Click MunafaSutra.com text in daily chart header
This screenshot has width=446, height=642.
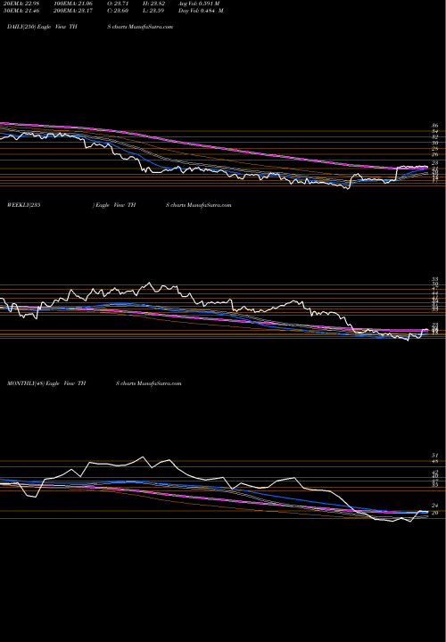pos(151,27)
